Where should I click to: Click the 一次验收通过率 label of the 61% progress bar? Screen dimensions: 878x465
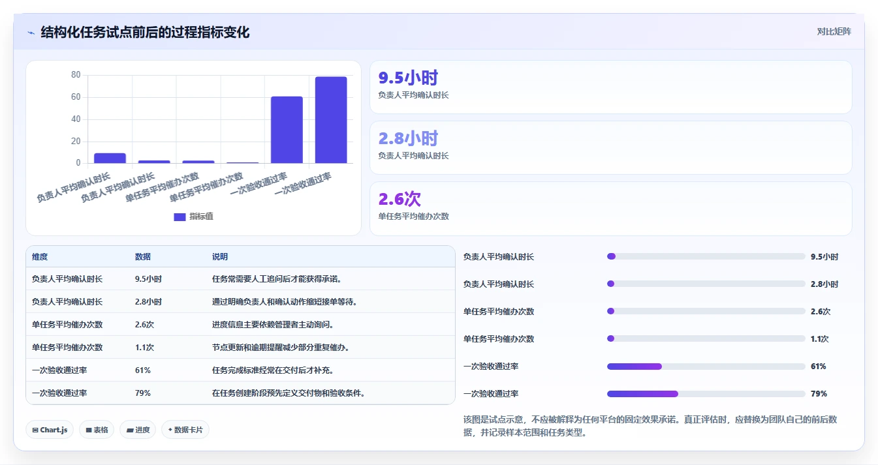(x=491, y=367)
